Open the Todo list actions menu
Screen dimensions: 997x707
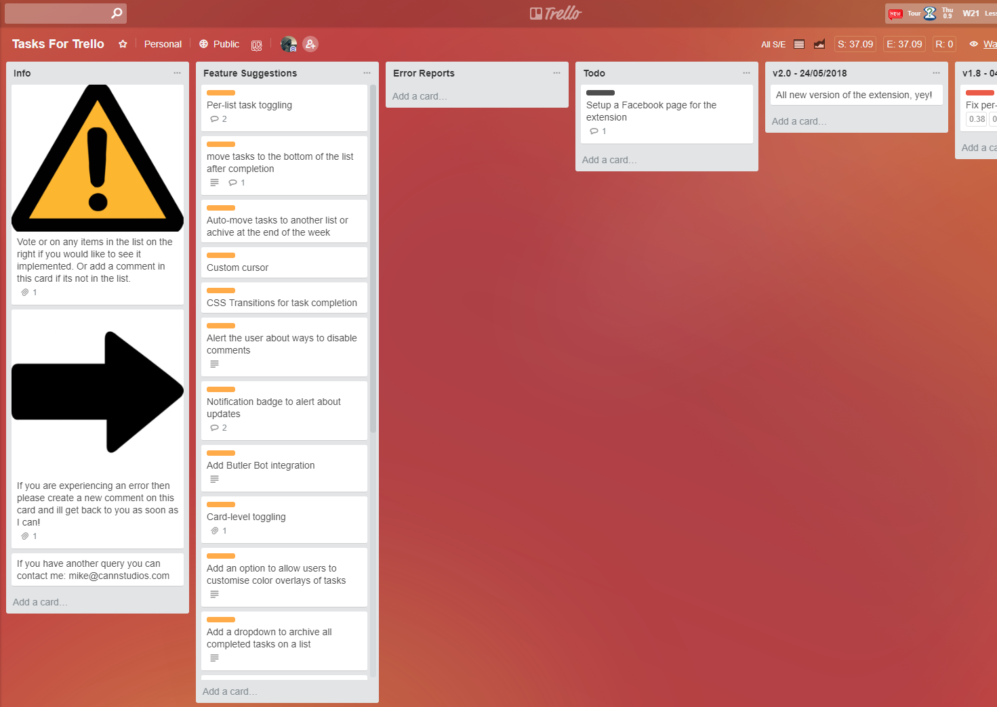tap(746, 73)
